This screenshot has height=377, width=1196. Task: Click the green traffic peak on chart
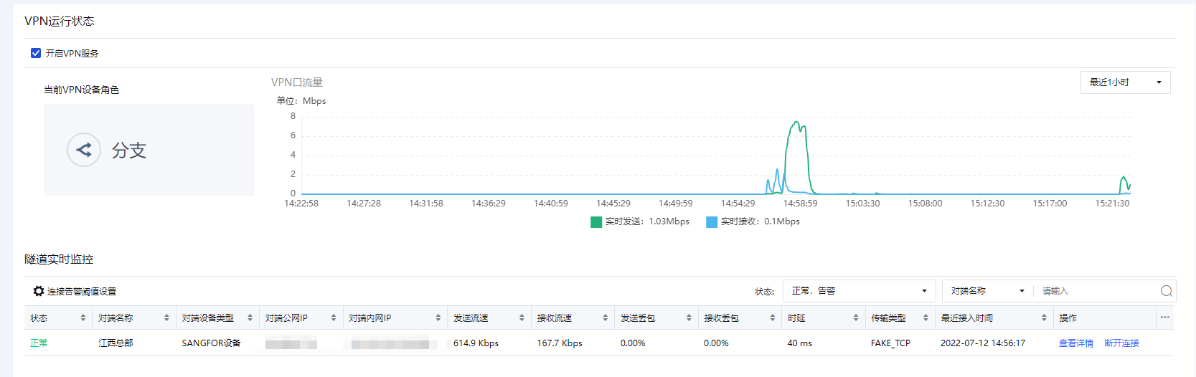[x=796, y=123]
